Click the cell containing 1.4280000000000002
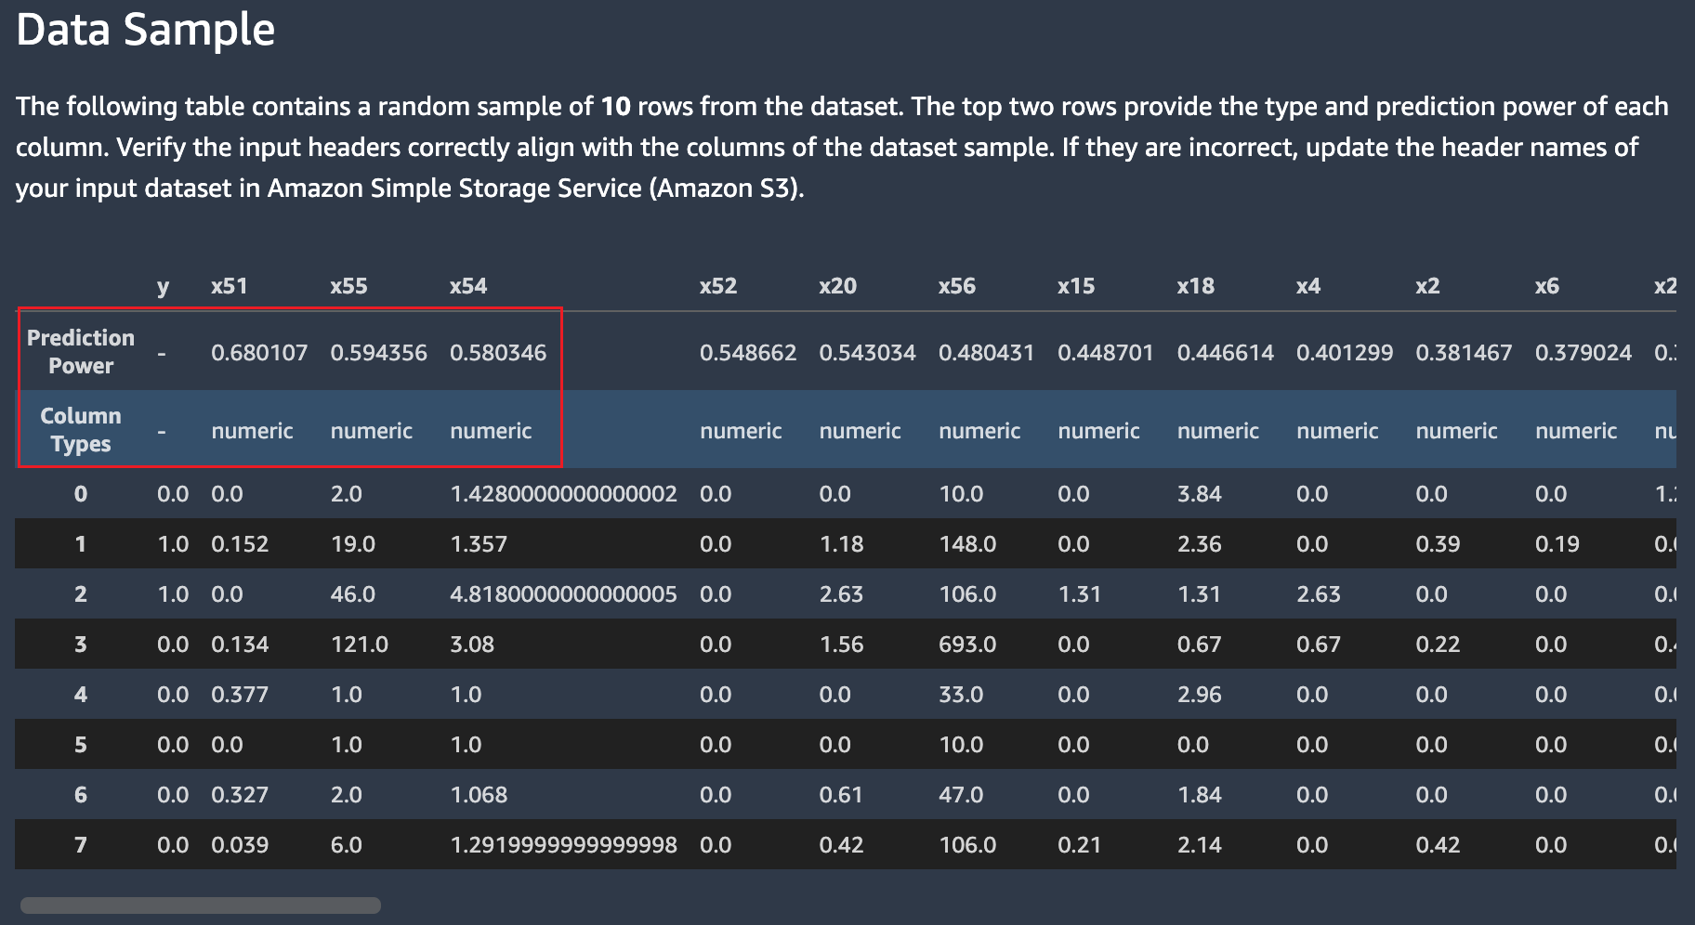 (x=563, y=494)
